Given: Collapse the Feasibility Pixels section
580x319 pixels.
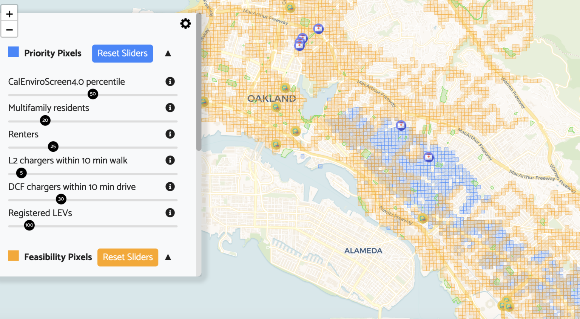Looking at the screenshot, I should point(168,257).
